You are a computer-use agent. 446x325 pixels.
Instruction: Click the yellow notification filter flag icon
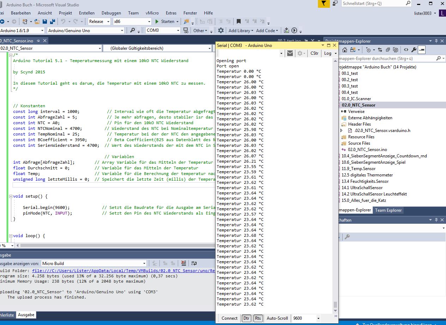323,4
